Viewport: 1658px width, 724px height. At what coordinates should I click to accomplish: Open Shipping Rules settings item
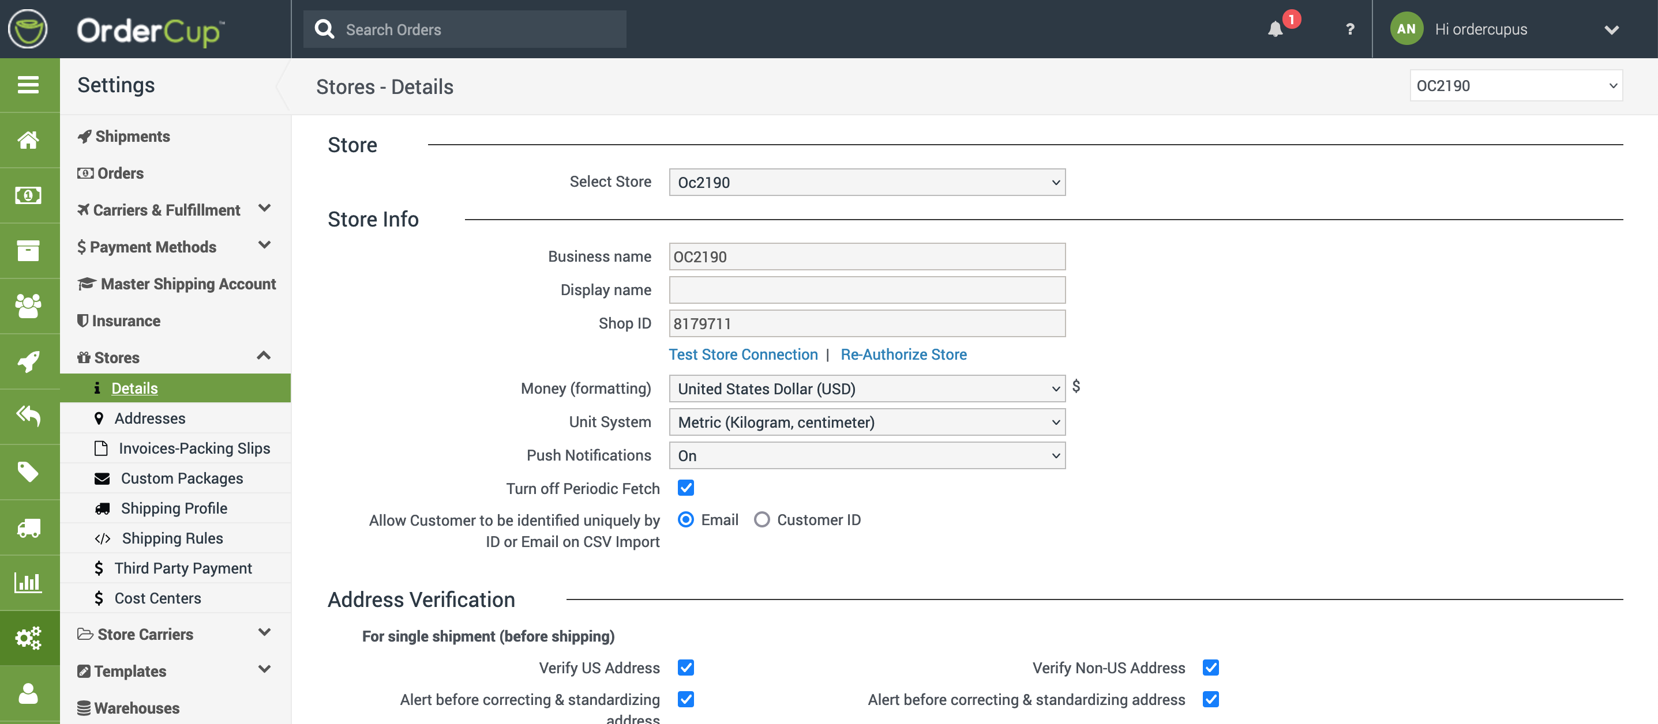click(172, 538)
